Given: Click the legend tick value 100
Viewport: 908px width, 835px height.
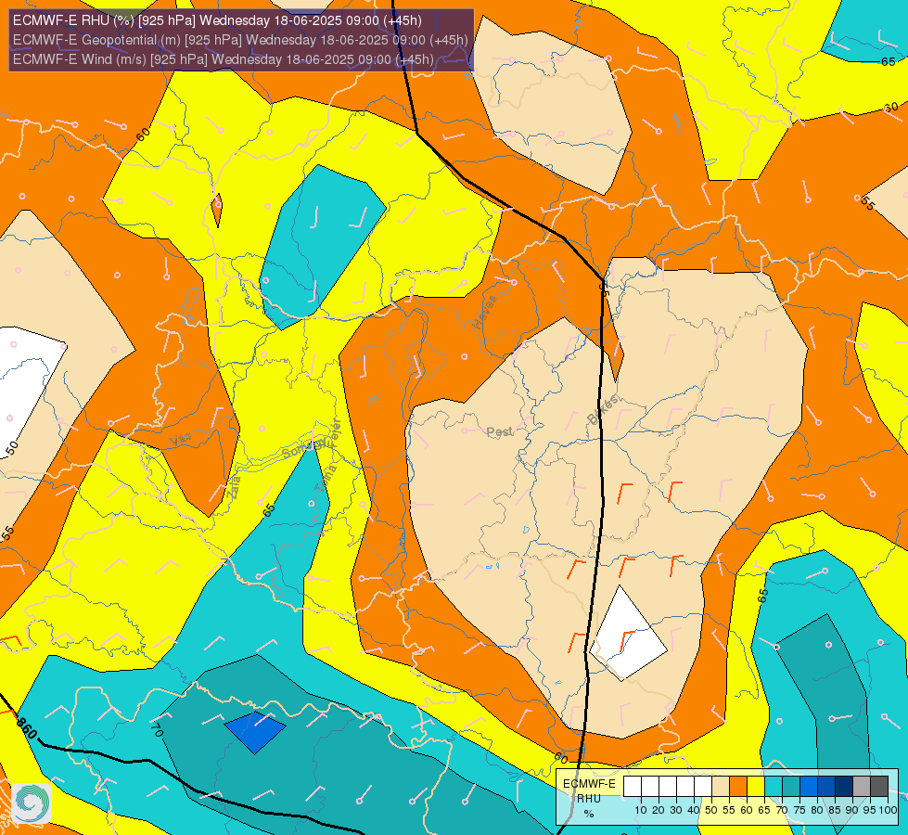Looking at the screenshot, I should 888,810.
